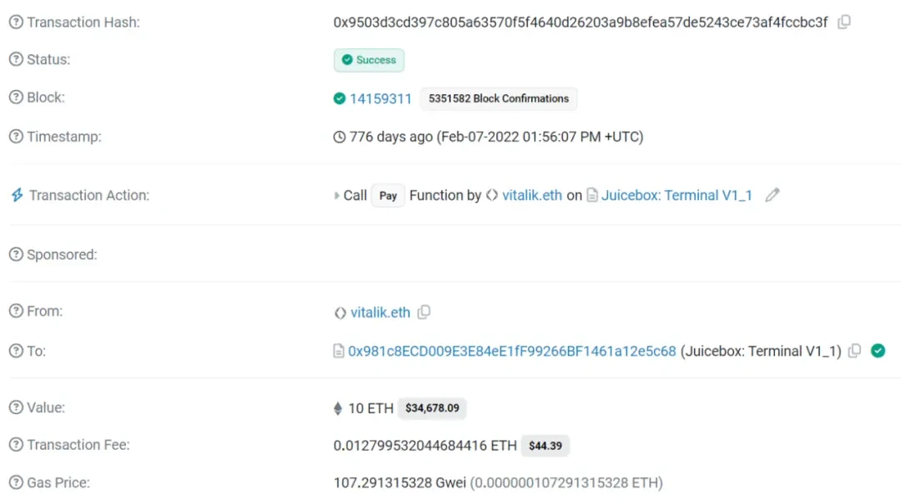Image resolution: width=901 pixels, height=504 pixels.
Task: Click the Pay function badge
Action: point(388,196)
